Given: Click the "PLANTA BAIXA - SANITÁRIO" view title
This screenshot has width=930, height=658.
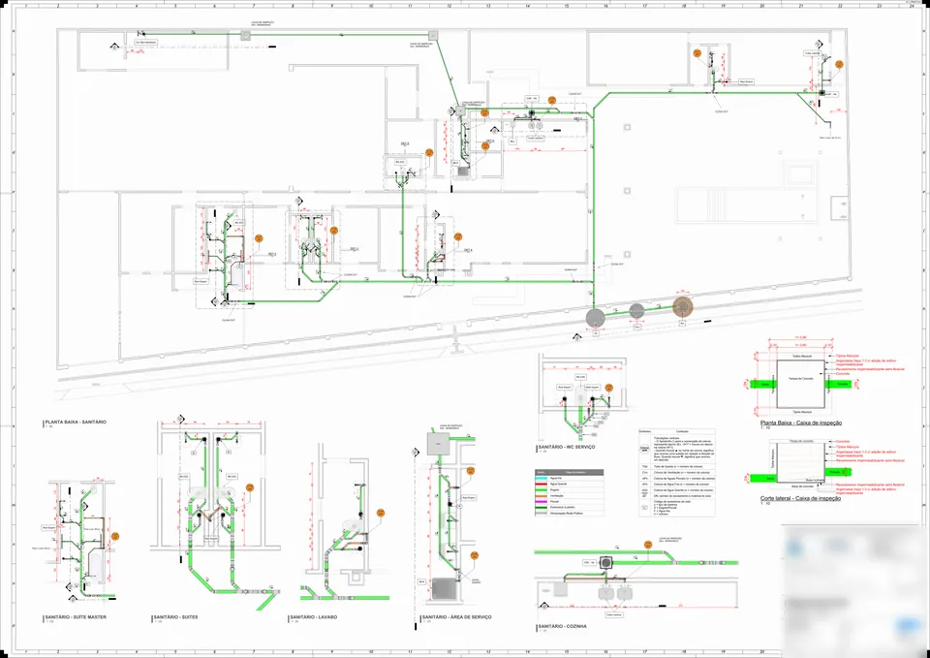Looking at the screenshot, I should [76, 422].
